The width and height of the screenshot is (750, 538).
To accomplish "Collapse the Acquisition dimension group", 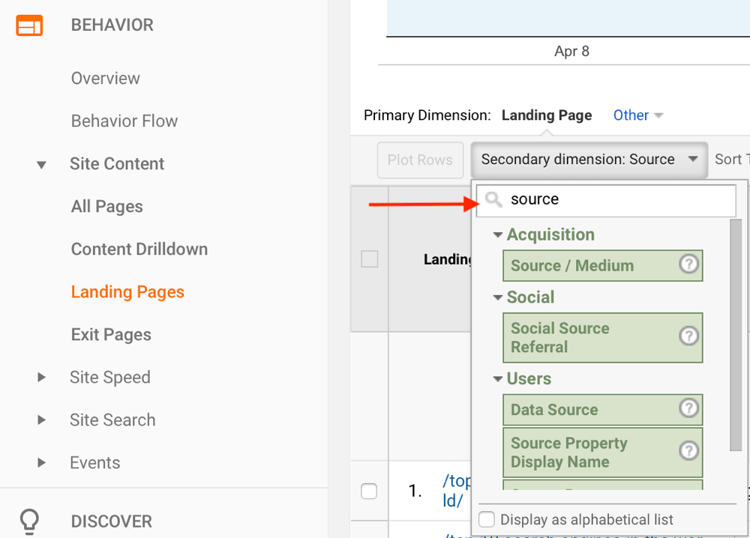I will pos(497,235).
